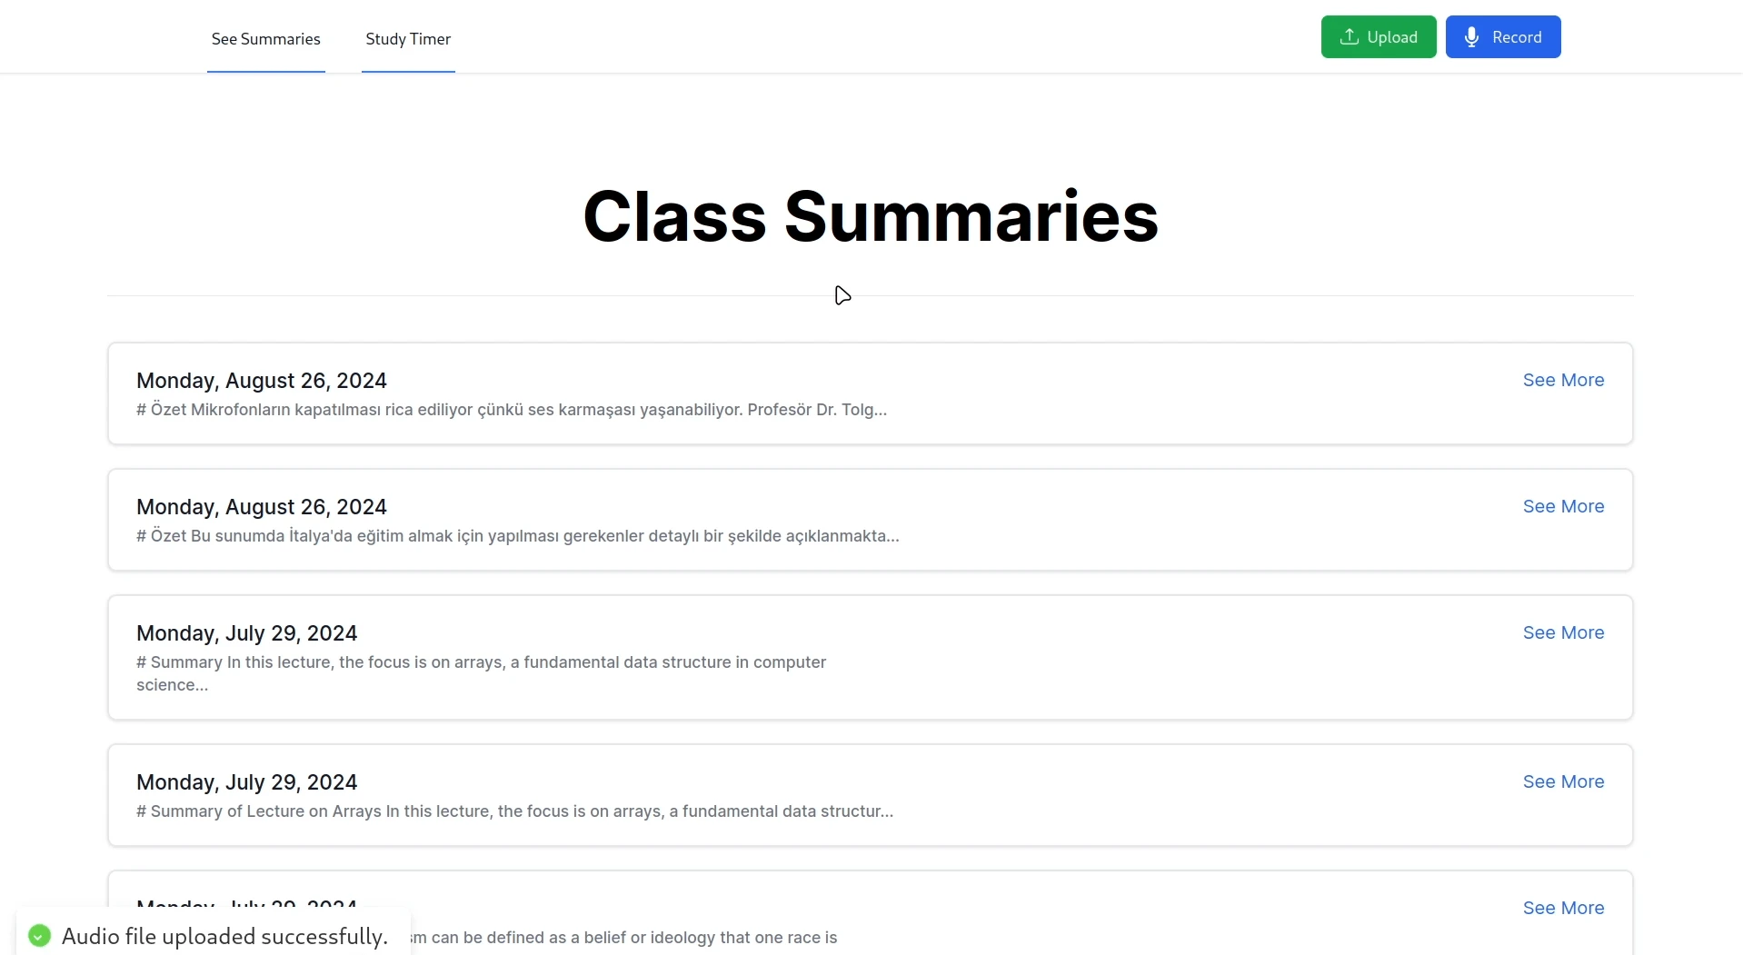The image size is (1743, 955).
Task: Click the first Monday, August 26, 2024 heading
Action: click(x=261, y=381)
